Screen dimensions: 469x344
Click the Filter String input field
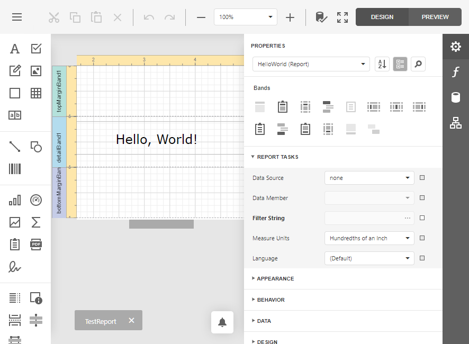tap(364, 218)
